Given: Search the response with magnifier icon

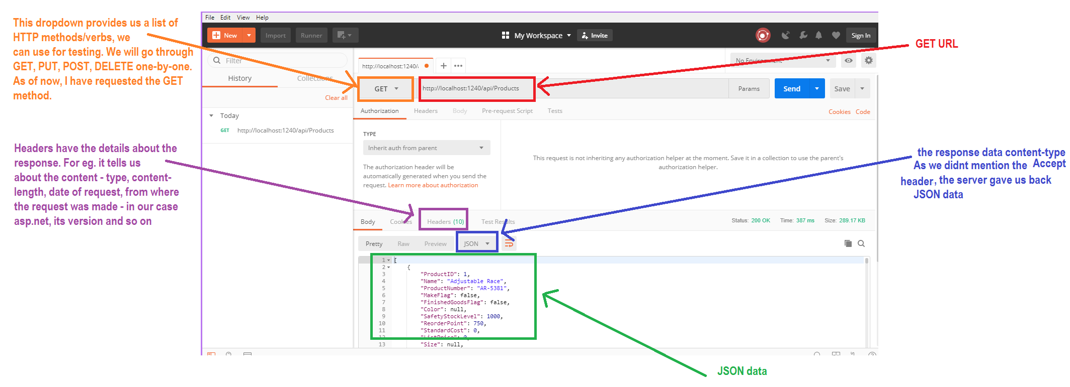Looking at the screenshot, I should [861, 243].
